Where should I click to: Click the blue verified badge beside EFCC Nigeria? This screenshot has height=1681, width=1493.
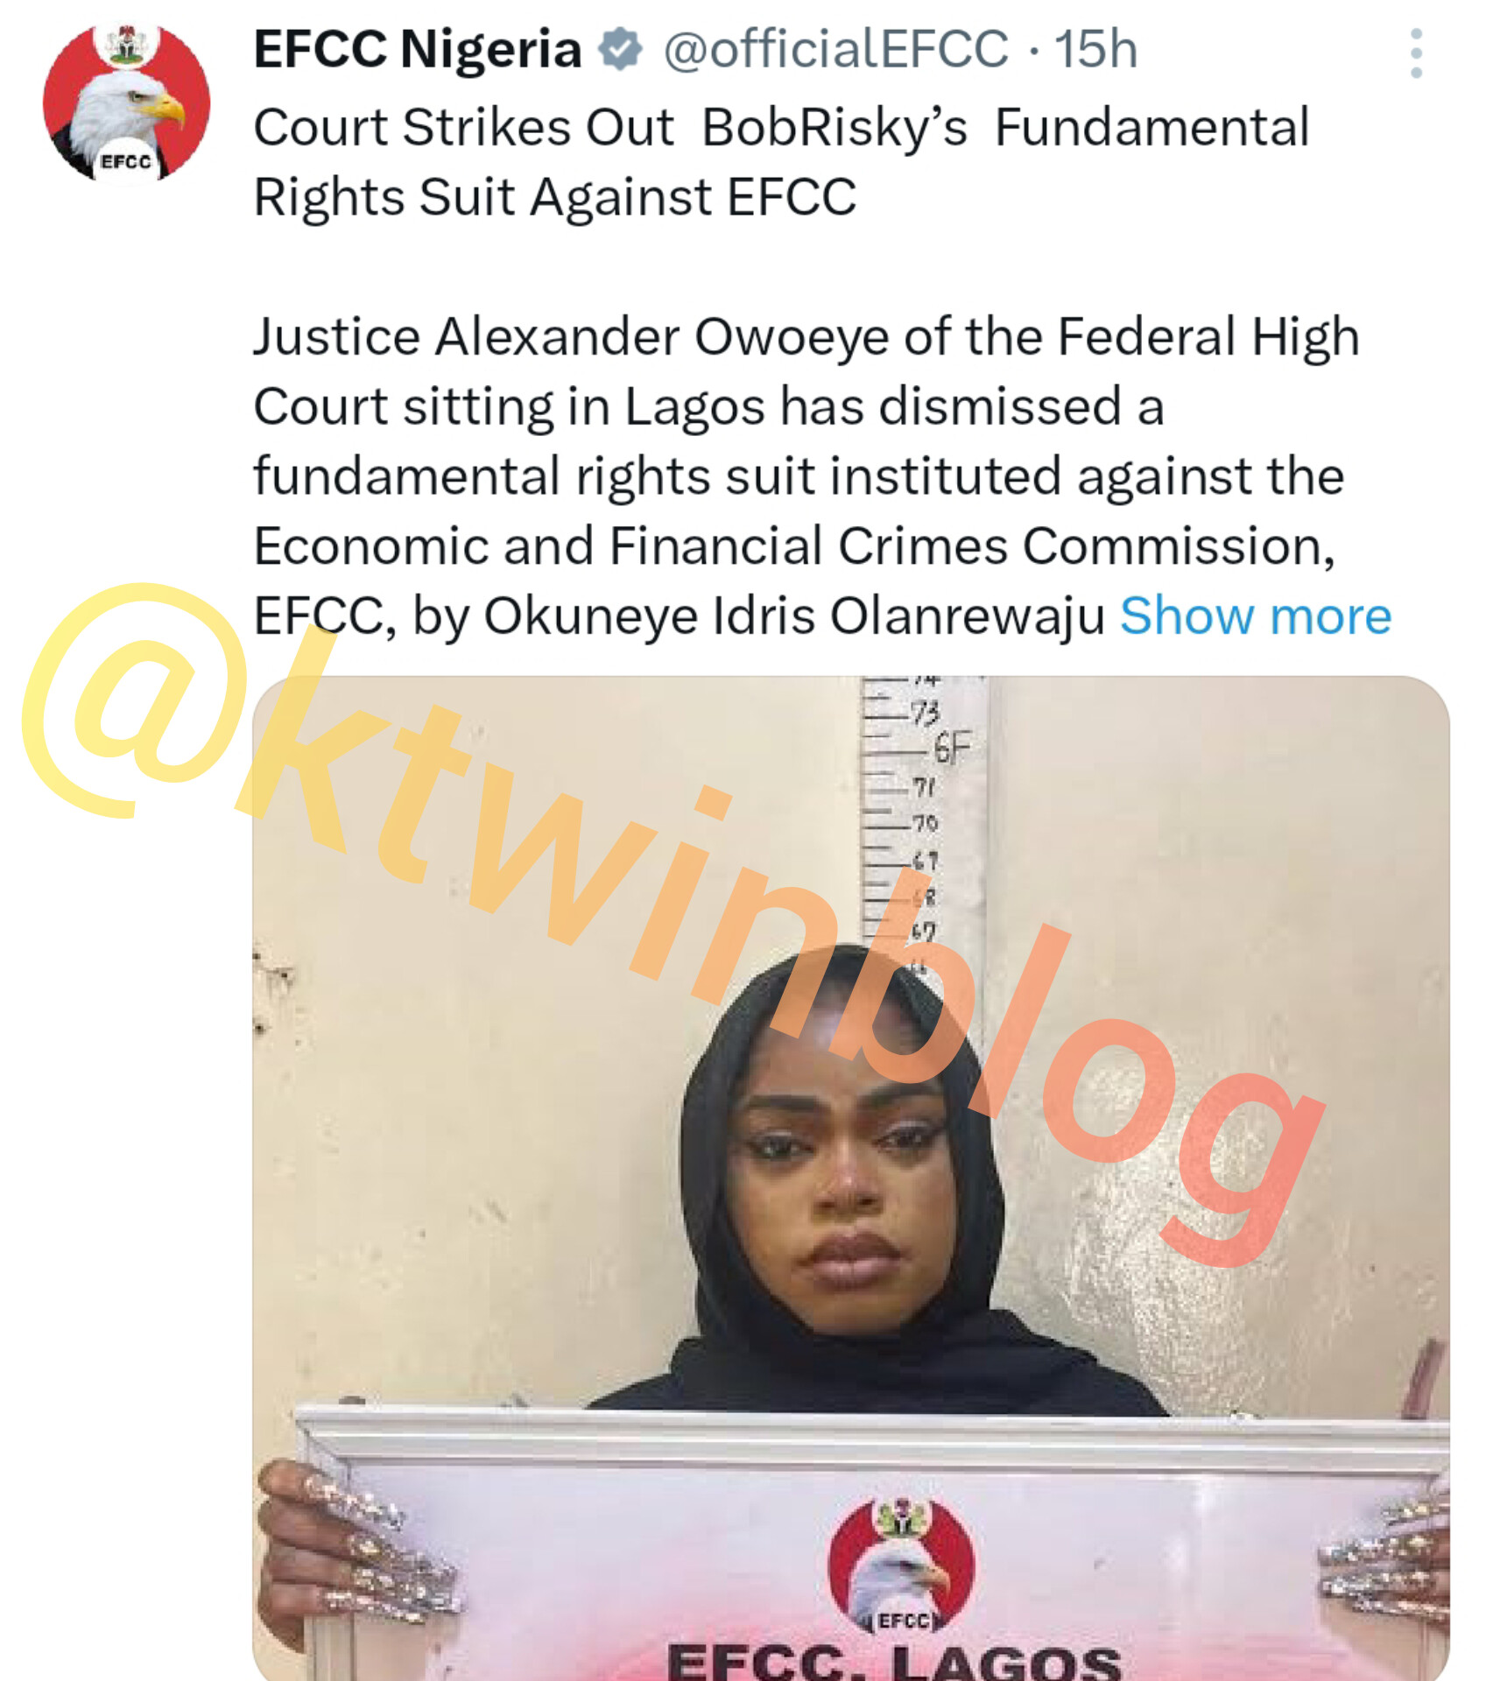[x=621, y=49]
